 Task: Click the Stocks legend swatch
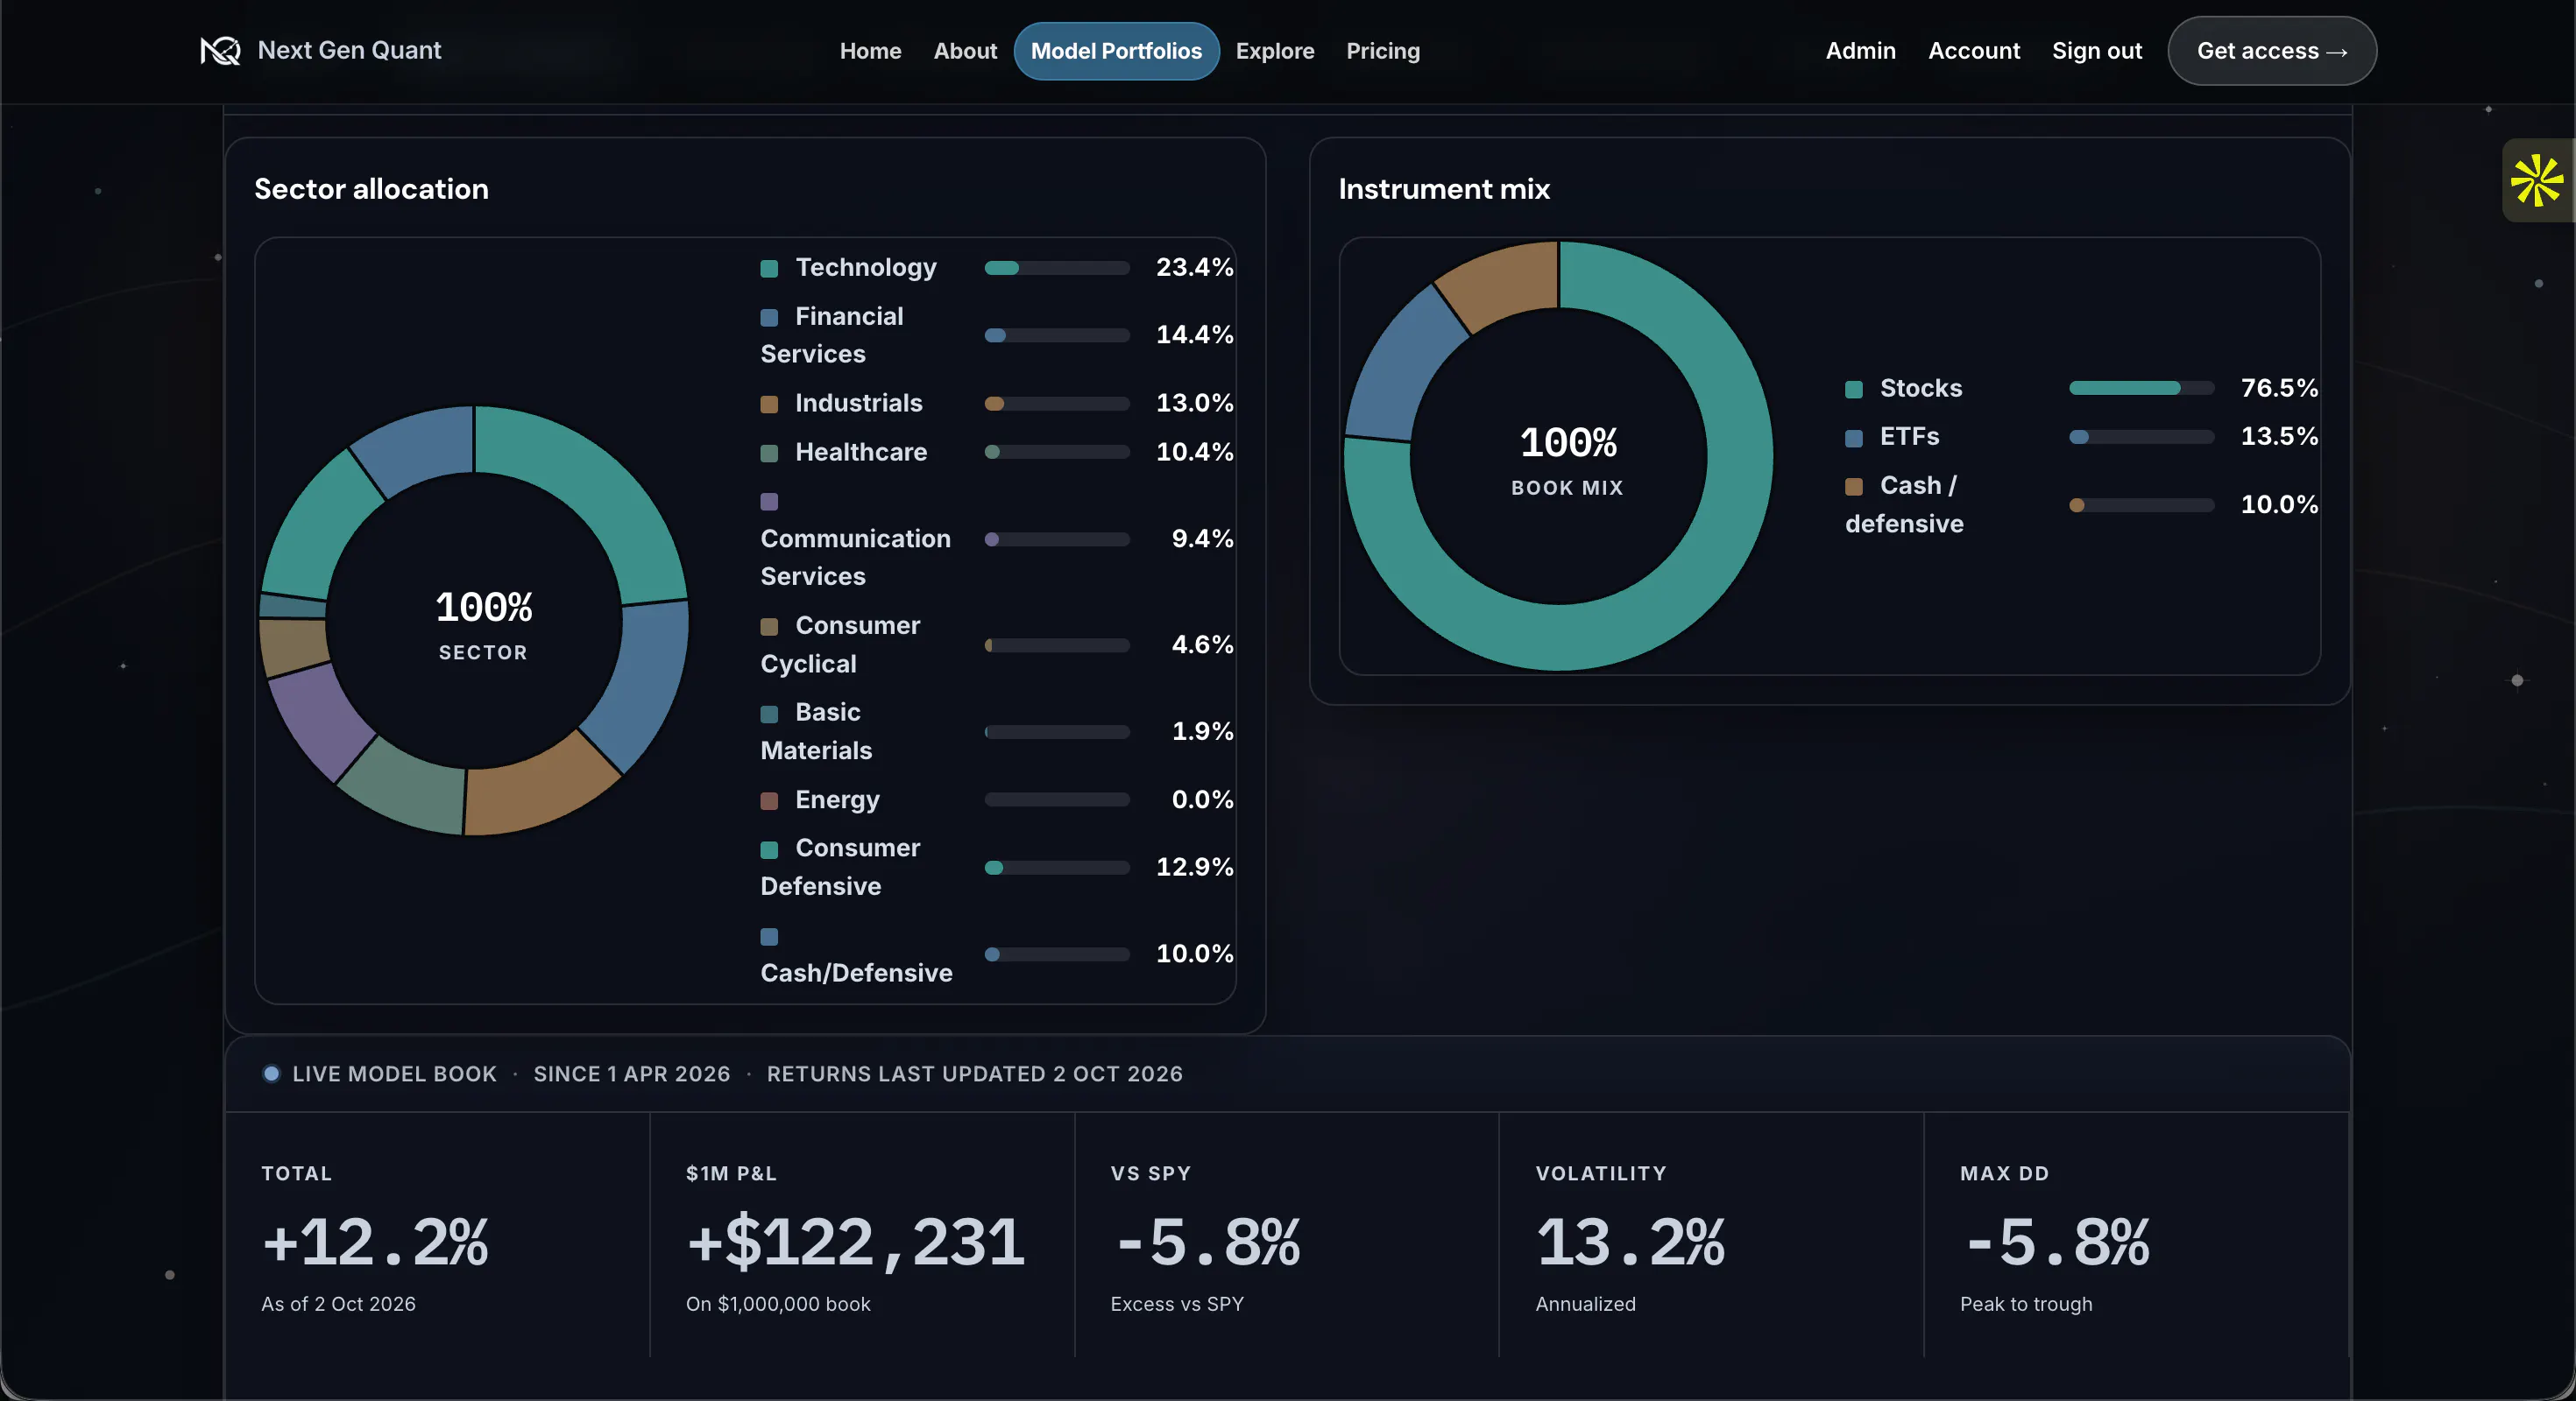(x=1854, y=389)
